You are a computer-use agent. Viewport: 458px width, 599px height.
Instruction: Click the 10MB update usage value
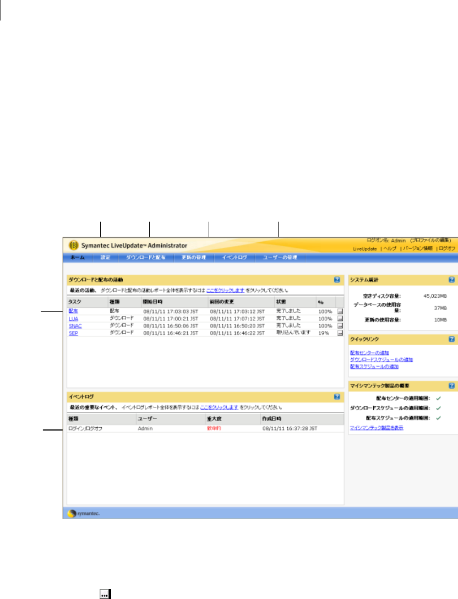[440, 320]
